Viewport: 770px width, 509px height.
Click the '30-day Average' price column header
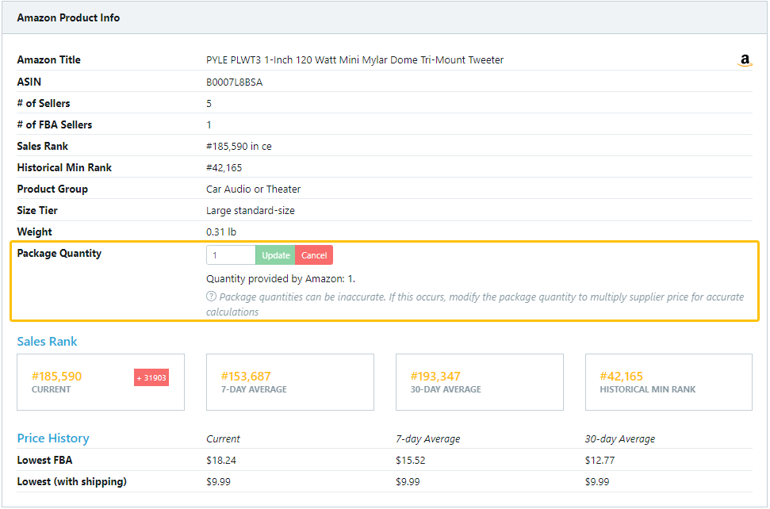coord(620,438)
